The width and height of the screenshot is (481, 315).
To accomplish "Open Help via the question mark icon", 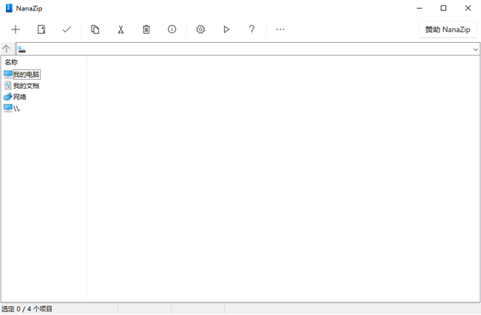I will 252,30.
